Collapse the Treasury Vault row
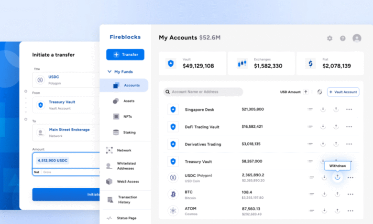Screen dimensions: 373x224 click(310, 161)
